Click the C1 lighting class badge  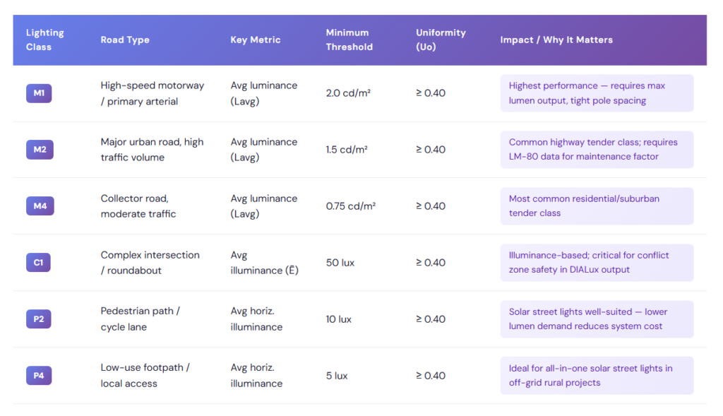[38, 263]
